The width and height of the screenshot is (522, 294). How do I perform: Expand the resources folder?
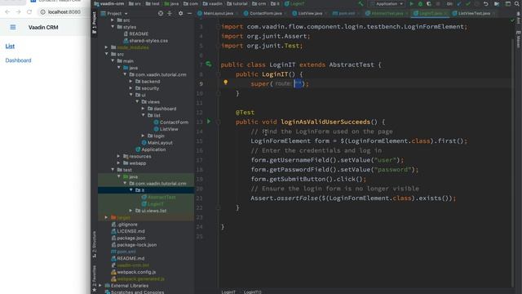118,156
